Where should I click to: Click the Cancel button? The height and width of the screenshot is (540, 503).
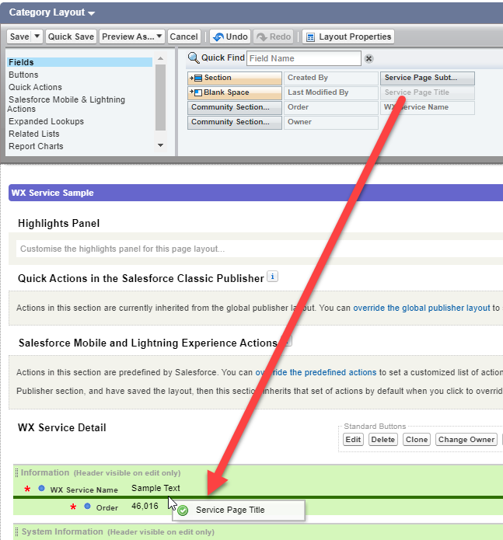pyautogui.click(x=183, y=37)
